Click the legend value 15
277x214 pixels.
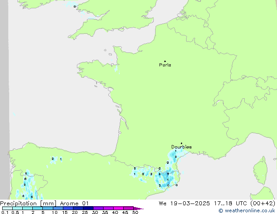pyautogui.click(x=65, y=212)
